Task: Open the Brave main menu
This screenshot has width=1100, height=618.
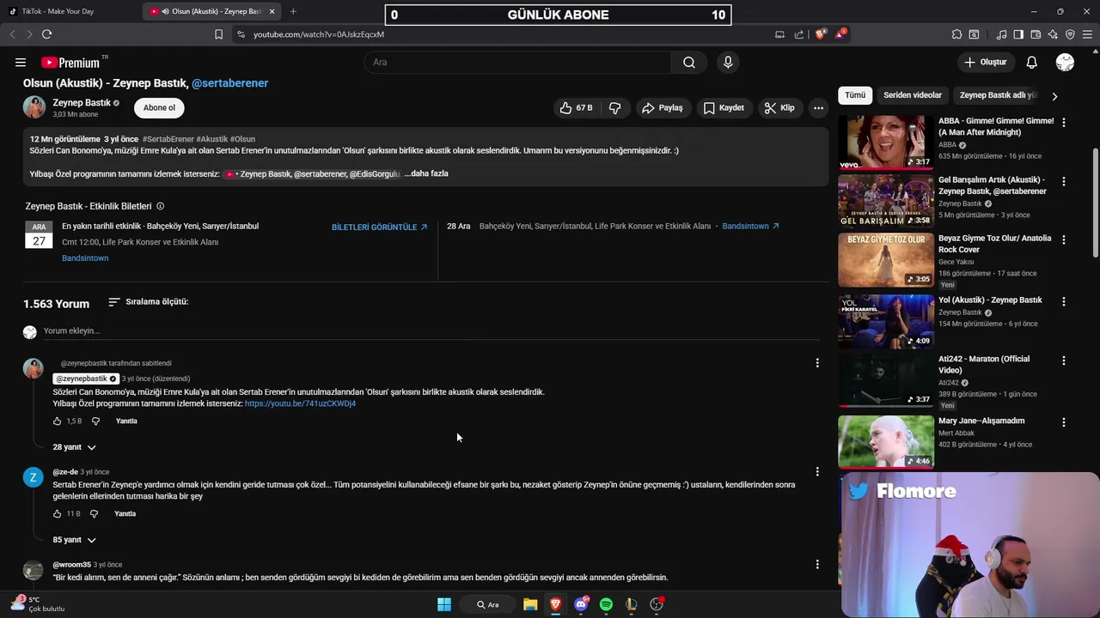Action: [1087, 34]
